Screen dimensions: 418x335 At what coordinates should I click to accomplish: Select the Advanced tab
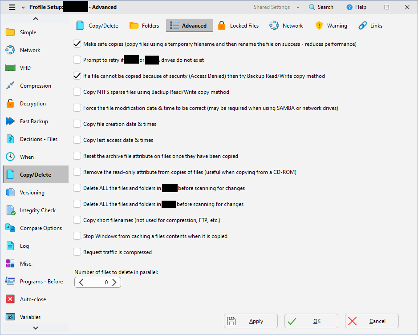[190, 26]
